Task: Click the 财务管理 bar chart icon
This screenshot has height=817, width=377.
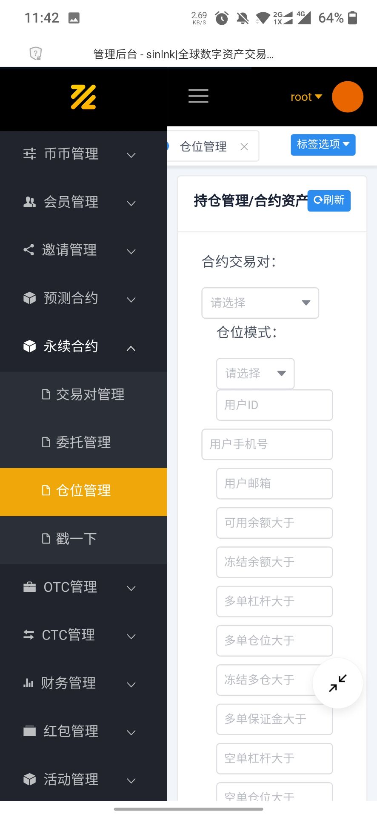Action: 29,683
